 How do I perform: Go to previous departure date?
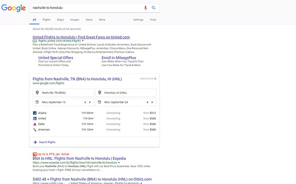tap(85, 102)
